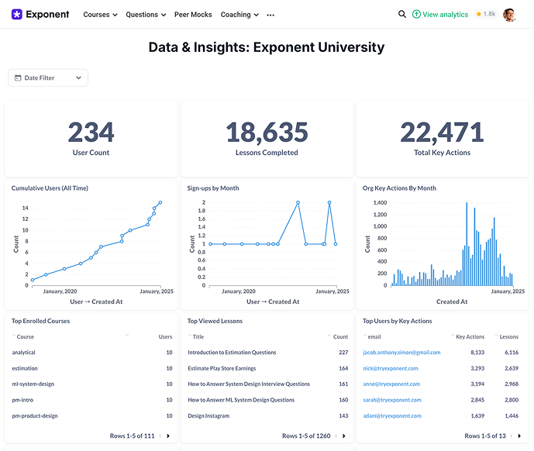Click Rows 1-5 of 111 label
Screen dimensions: 534x451
[x=132, y=436]
